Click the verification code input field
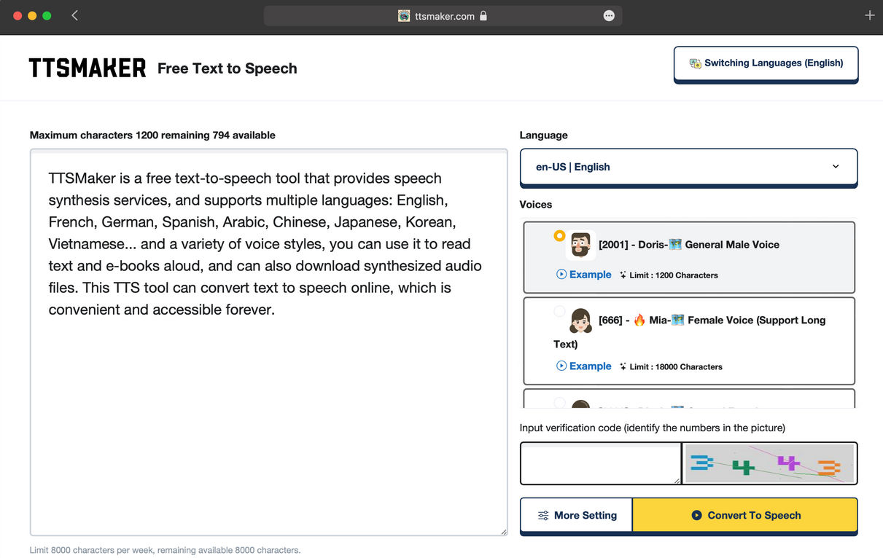 coord(601,463)
